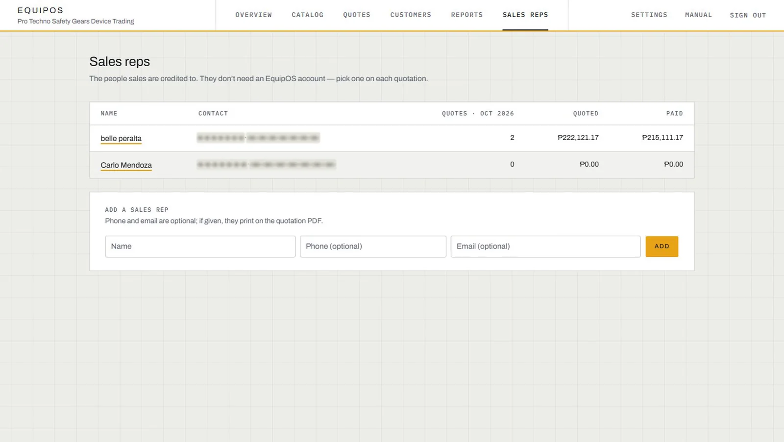This screenshot has width=784, height=442.
Task: Go to the Catalog tab
Action: click(307, 15)
